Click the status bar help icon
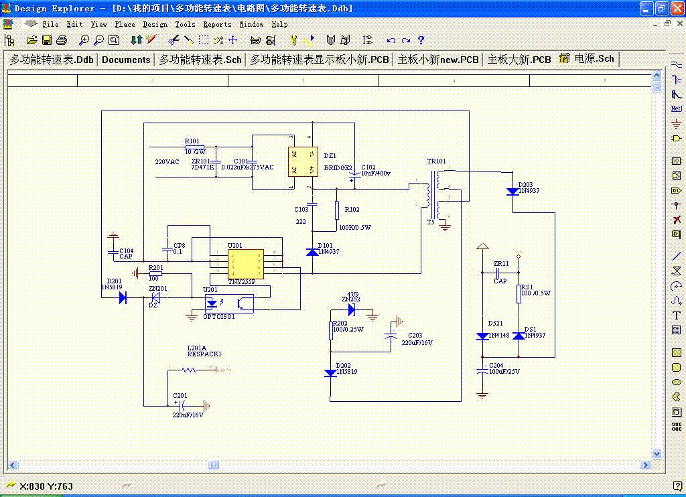686x497 pixels. click(x=677, y=486)
